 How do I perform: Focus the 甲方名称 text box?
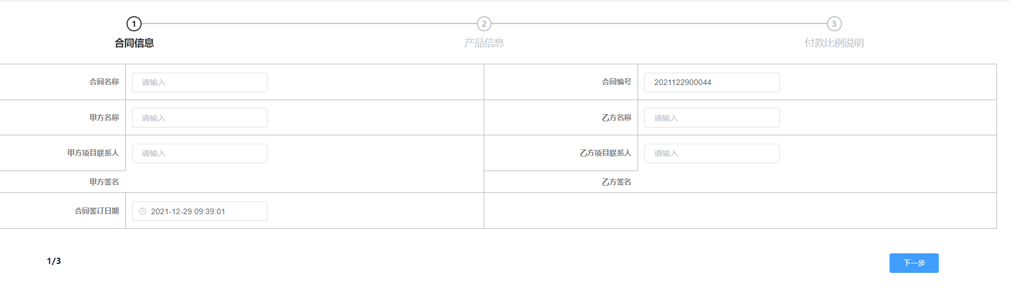point(200,118)
